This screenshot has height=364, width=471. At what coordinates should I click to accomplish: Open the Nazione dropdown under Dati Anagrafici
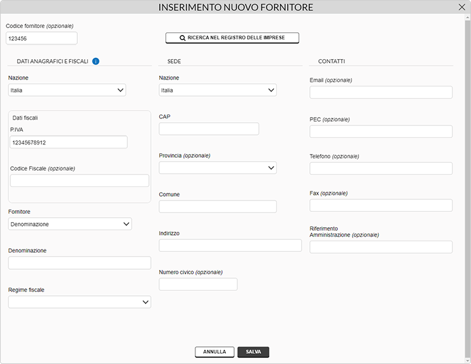coord(67,90)
